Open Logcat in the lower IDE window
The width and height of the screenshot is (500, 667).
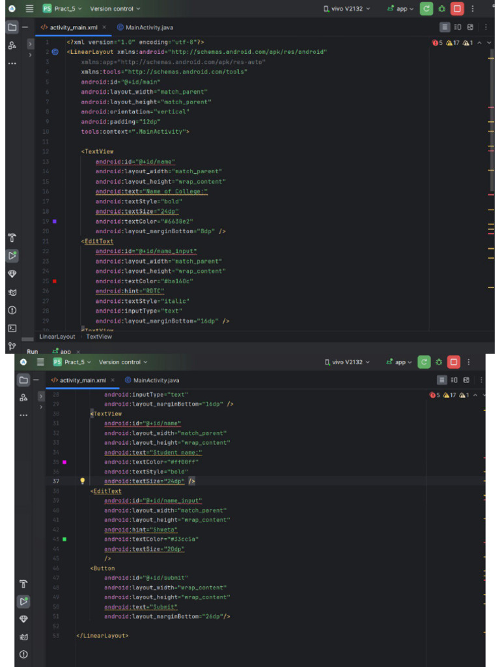(x=23, y=636)
